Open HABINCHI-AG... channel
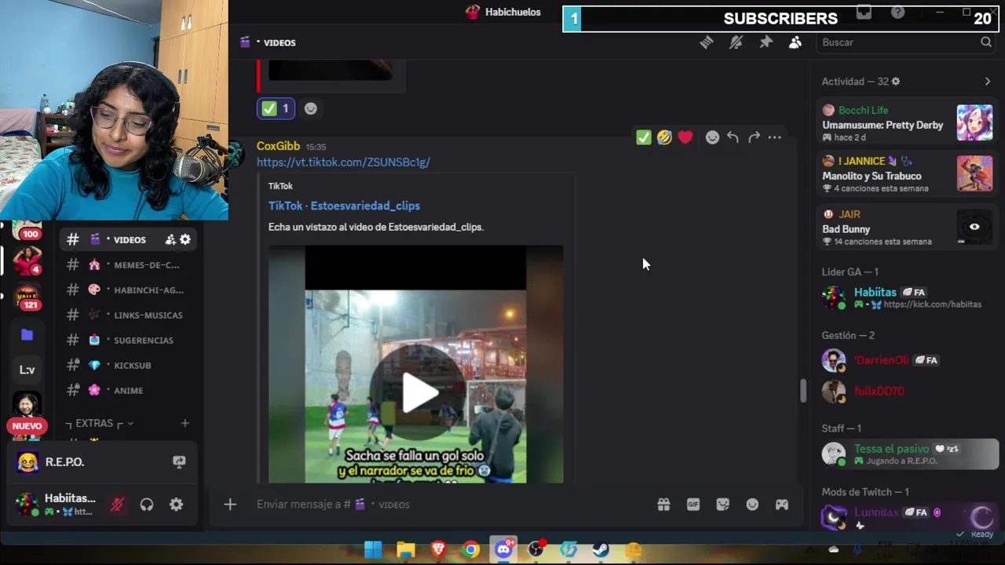 [x=130, y=290]
